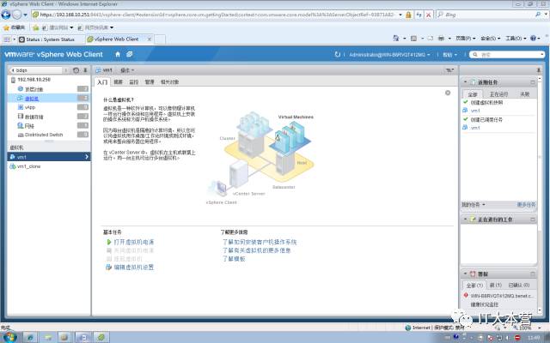This screenshot has width=550, height=343.
Task: Open IE 工具(O) menu
Action: [x=516, y=38]
